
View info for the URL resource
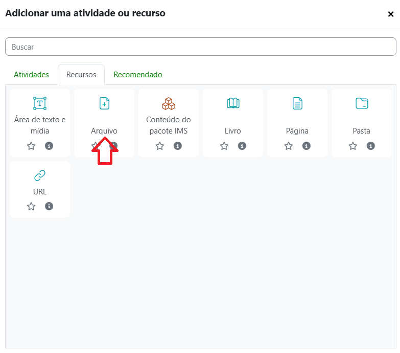[x=49, y=206]
